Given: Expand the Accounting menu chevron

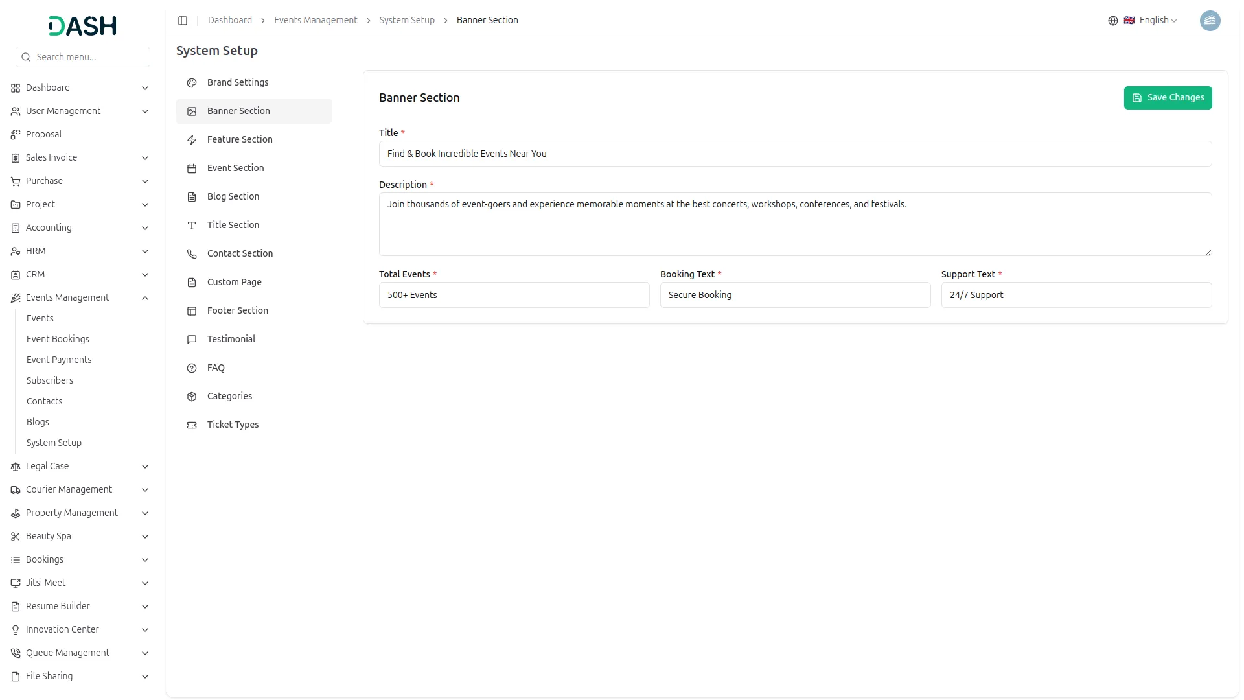Looking at the screenshot, I should tap(145, 228).
